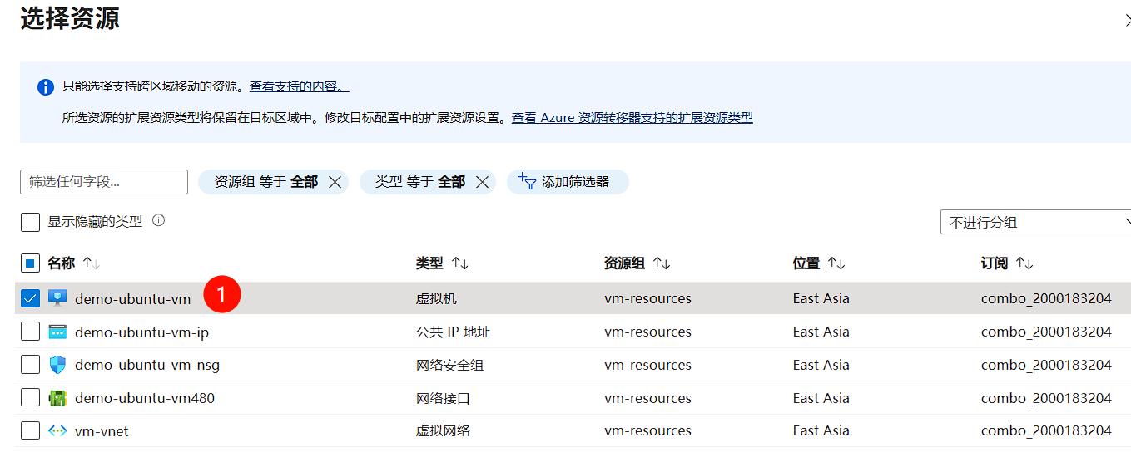Viewport: 1131px width, 472px height.
Task: Open the 不进行分组 grouping dropdown
Action: [x=1036, y=222]
